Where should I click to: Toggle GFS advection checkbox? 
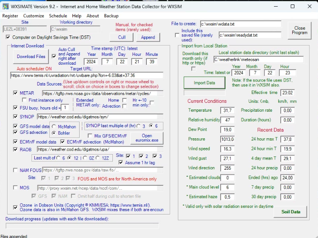tap(15, 132)
